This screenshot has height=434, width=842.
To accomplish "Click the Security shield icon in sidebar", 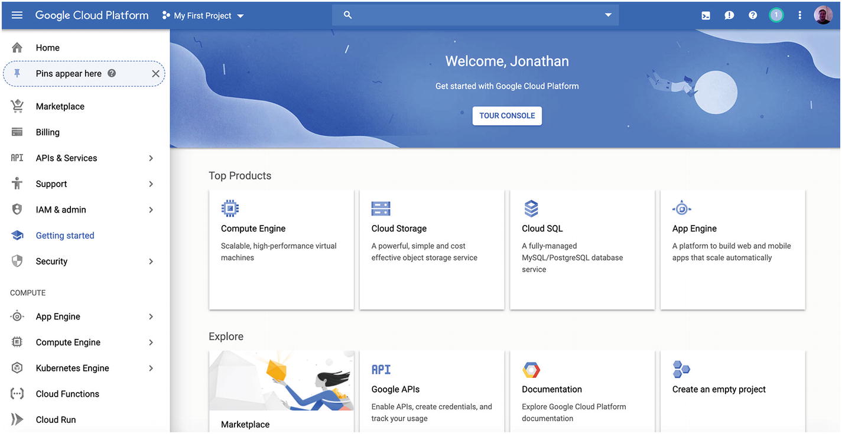I will pos(17,261).
